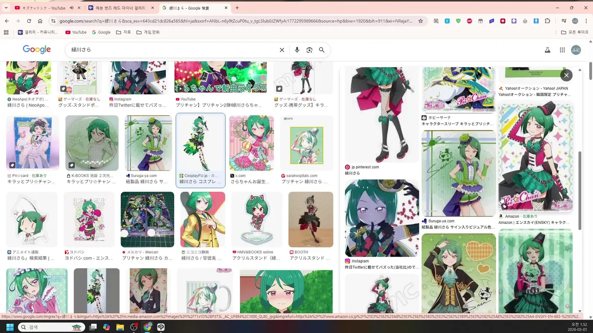View site information icon in address bar
Image resolution: width=593 pixels, height=333 pixels.
pos(53,21)
